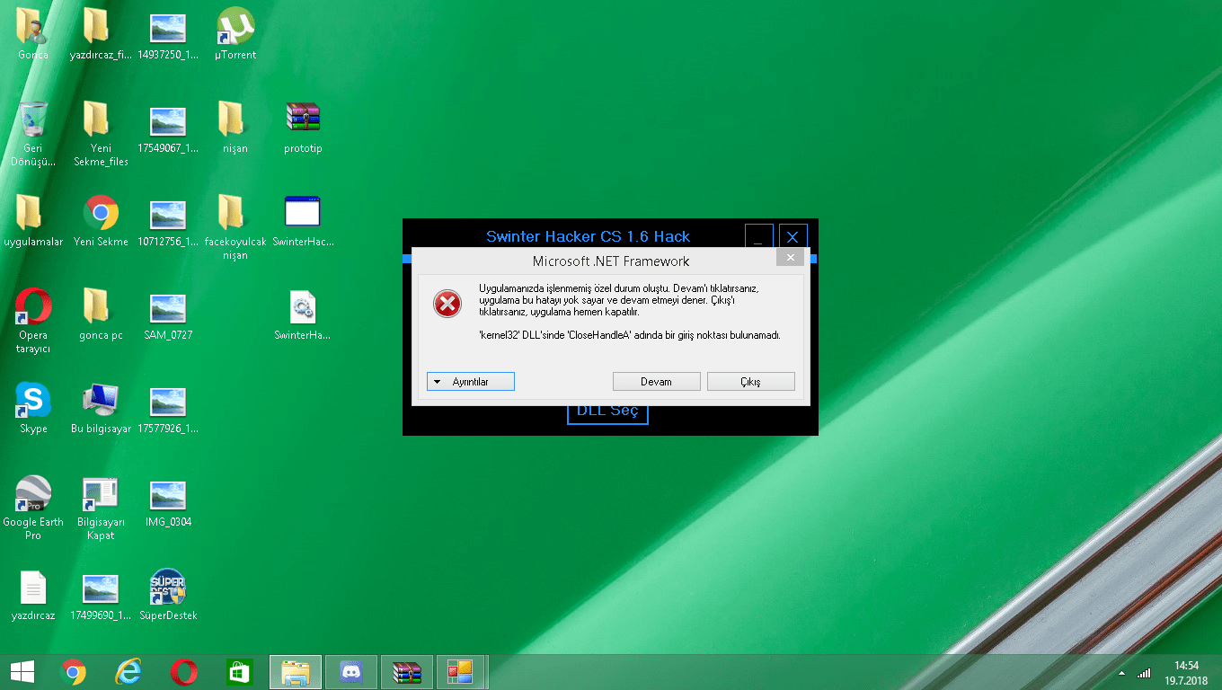1222x690 pixels.
Task: Open Windows Store from the taskbar
Action: coord(240,672)
